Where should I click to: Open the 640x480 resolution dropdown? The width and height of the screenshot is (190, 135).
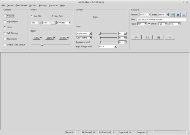[x=64, y=23]
